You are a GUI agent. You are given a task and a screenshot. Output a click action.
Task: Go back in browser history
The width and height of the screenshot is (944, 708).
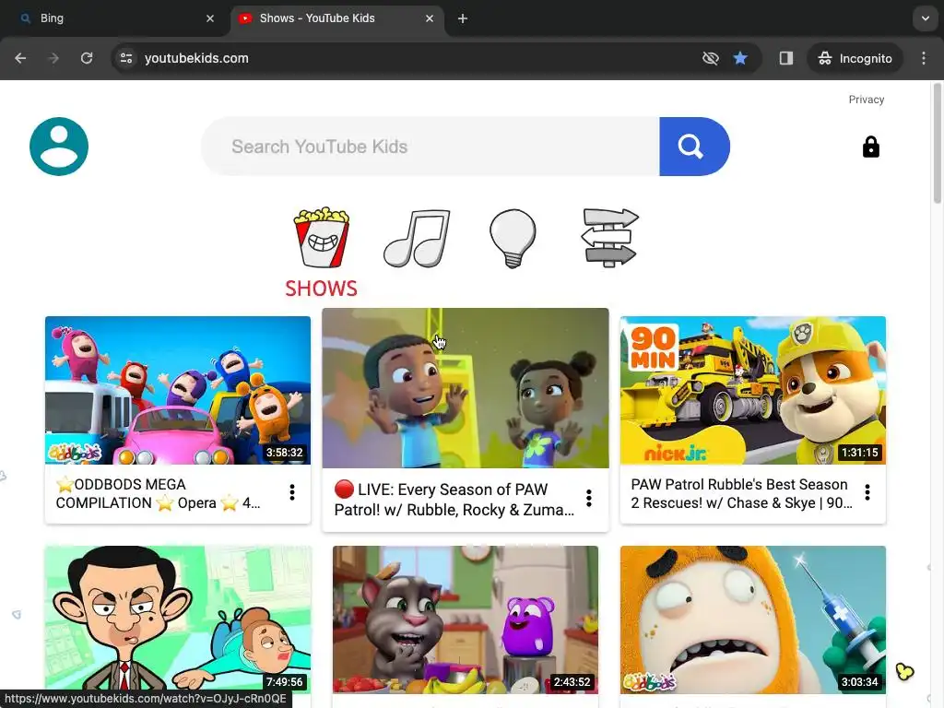tap(20, 58)
